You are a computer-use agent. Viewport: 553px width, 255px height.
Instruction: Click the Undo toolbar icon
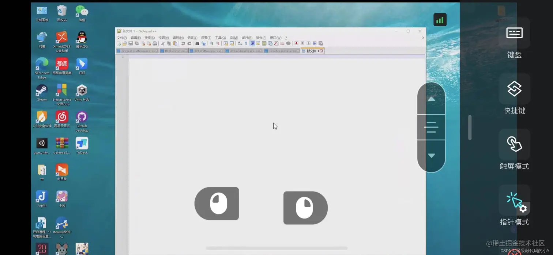pyautogui.click(x=183, y=43)
